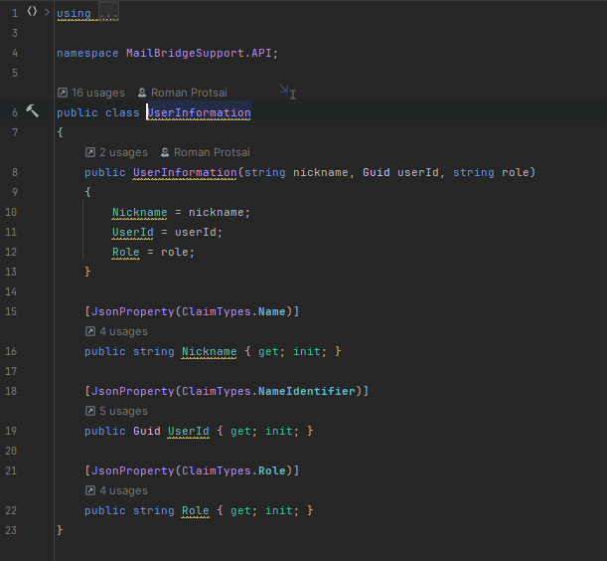Click the usages icon beside 16 usages

[63, 93]
